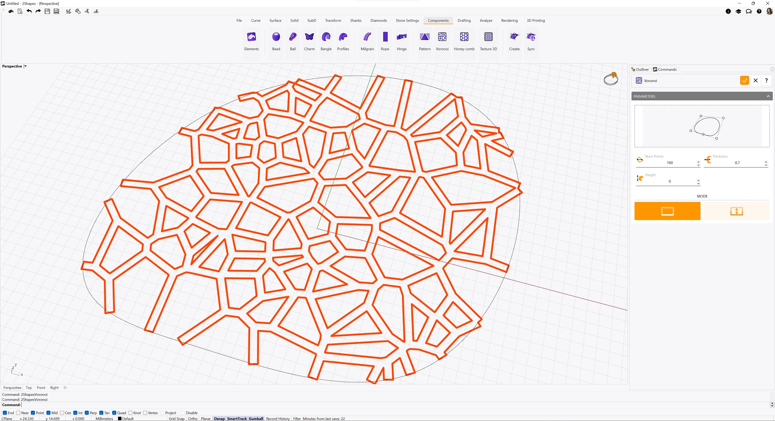Confirm Voronoi with the orange checkmark button
775x421 pixels.
coord(744,80)
